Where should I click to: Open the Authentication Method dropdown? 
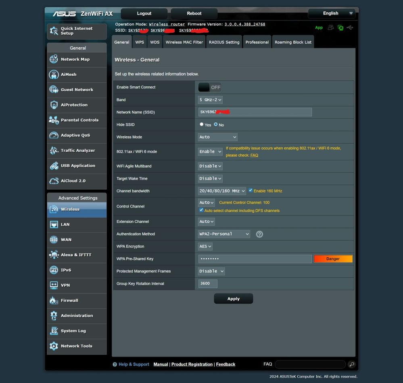tap(223, 234)
